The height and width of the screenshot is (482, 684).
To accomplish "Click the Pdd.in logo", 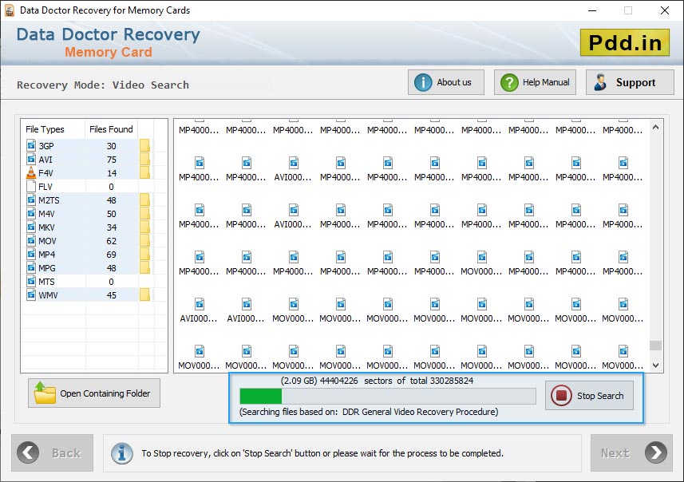I will pyautogui.click(x=625, y=42).
